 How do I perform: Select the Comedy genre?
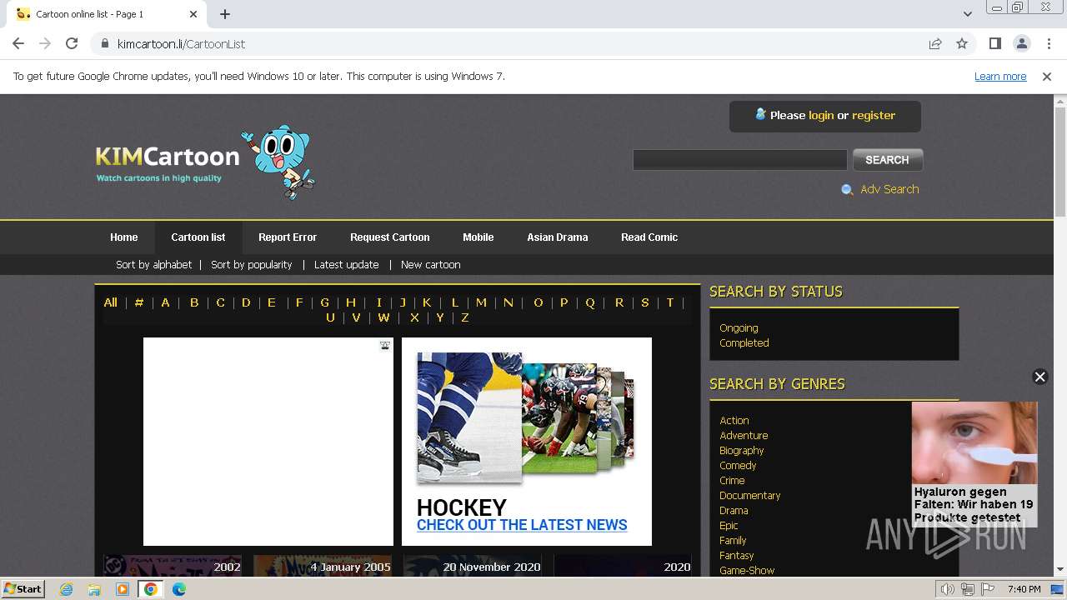[738, 465]
